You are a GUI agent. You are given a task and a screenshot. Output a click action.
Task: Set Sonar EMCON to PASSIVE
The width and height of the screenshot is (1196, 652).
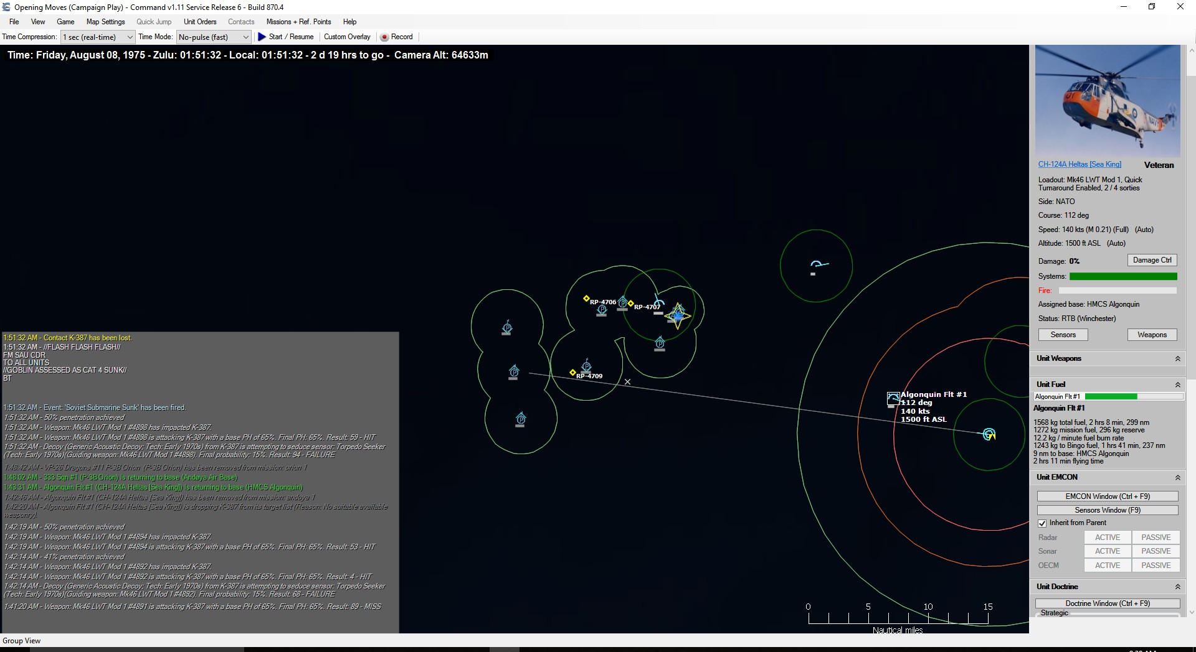click(1156, 551)
